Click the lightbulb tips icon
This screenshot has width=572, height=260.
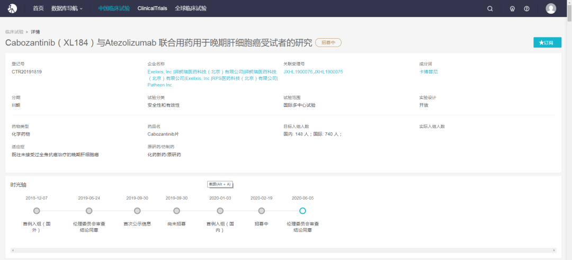tap(512, 9)
